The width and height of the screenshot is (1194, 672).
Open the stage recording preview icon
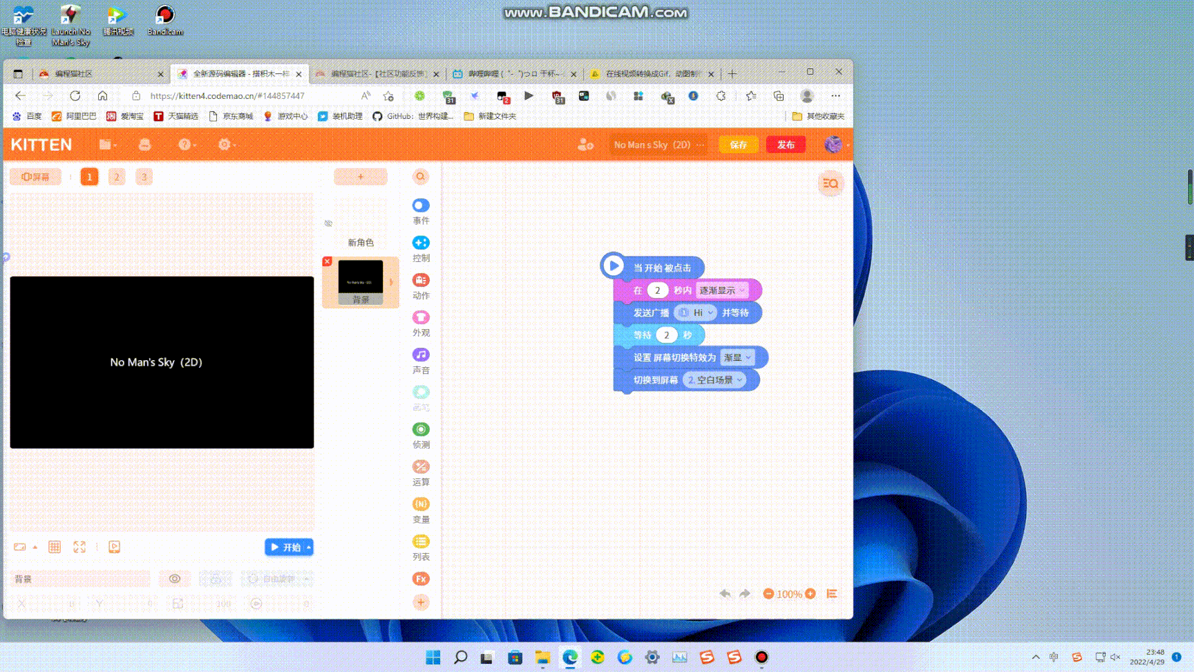[x=115, y=547]
